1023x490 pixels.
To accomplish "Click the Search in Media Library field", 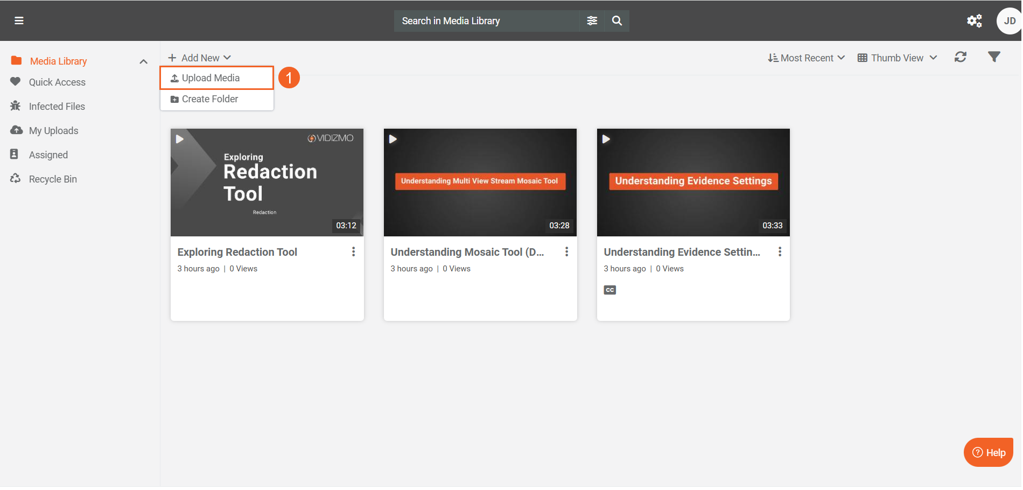I will 487,21.
